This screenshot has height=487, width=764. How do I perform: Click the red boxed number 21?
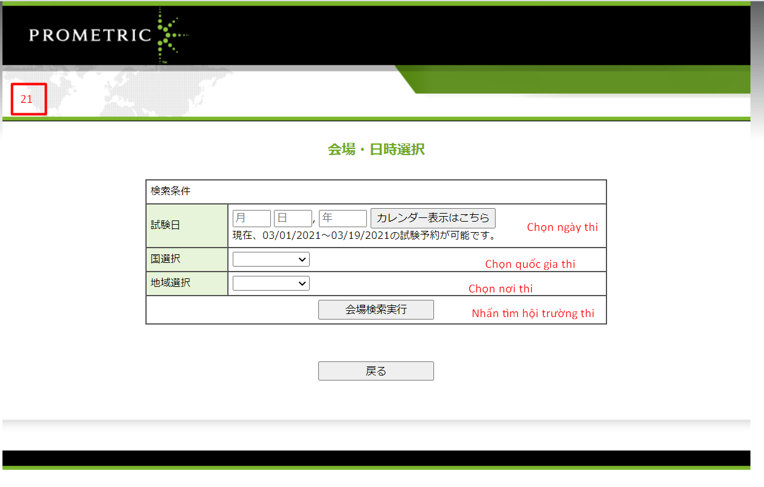[x=27, y=99]
